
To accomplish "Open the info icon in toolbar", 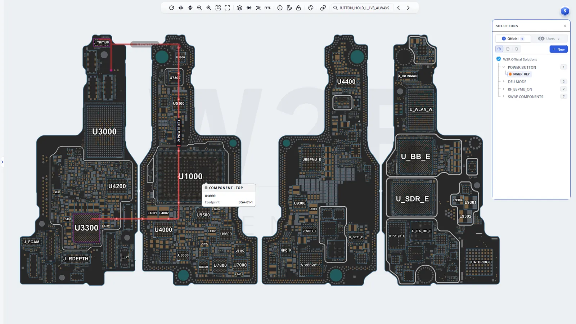I will coord(280,8).
